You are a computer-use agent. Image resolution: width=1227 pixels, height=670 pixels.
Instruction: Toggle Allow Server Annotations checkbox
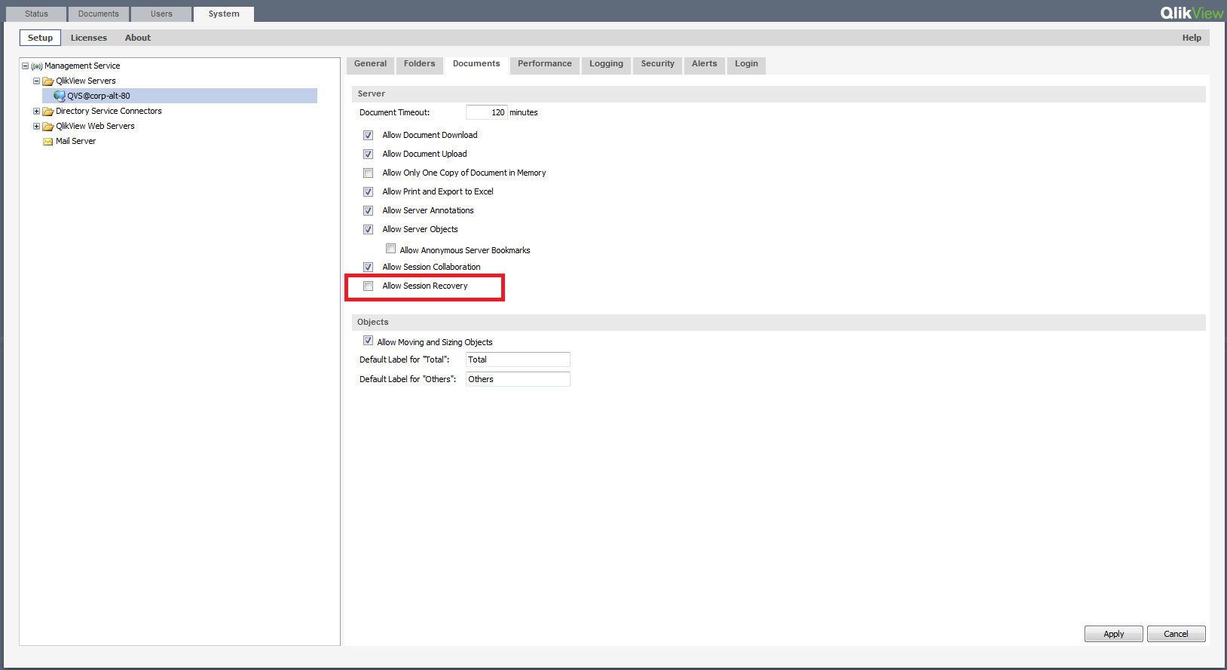point(368,211)
